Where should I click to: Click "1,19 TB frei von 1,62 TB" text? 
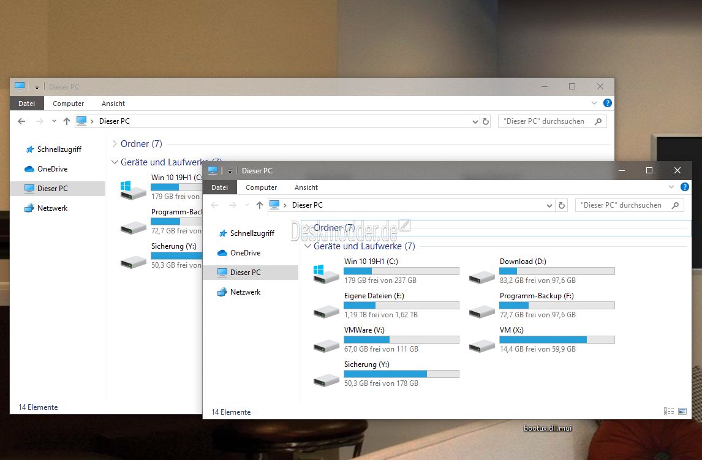(x=381, y=315)
